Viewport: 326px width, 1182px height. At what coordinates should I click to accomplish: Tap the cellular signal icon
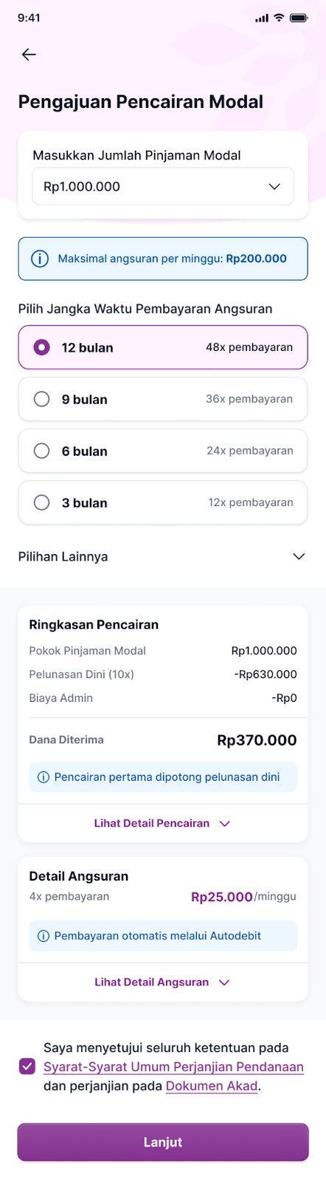tap(262, 18)
